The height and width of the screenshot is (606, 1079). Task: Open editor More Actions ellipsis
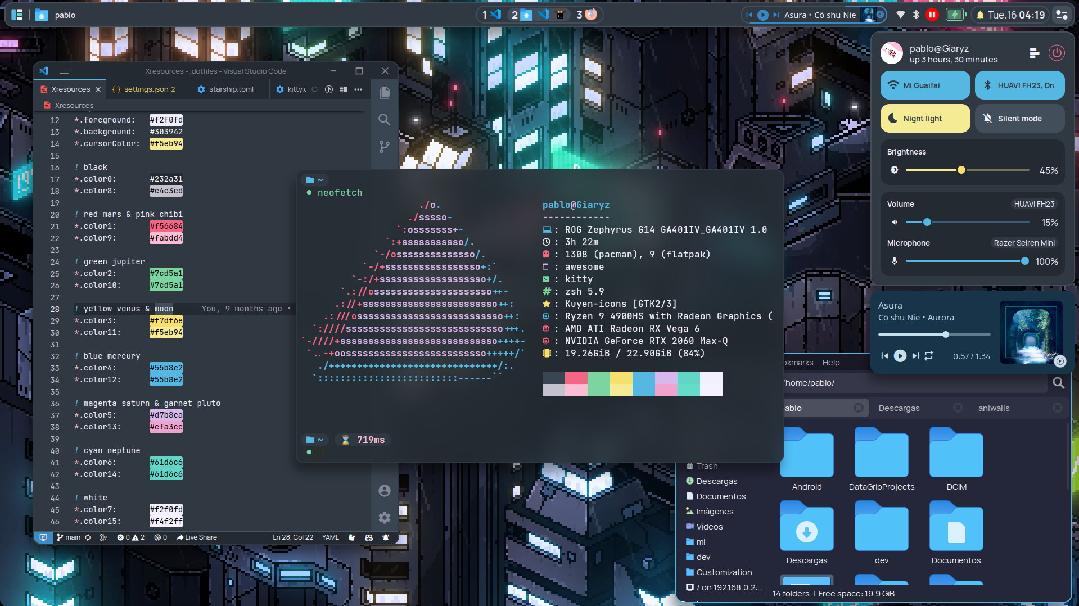[x=358, y=89]
